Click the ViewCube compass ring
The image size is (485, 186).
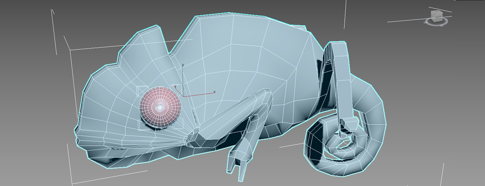[x=436, y=23]
